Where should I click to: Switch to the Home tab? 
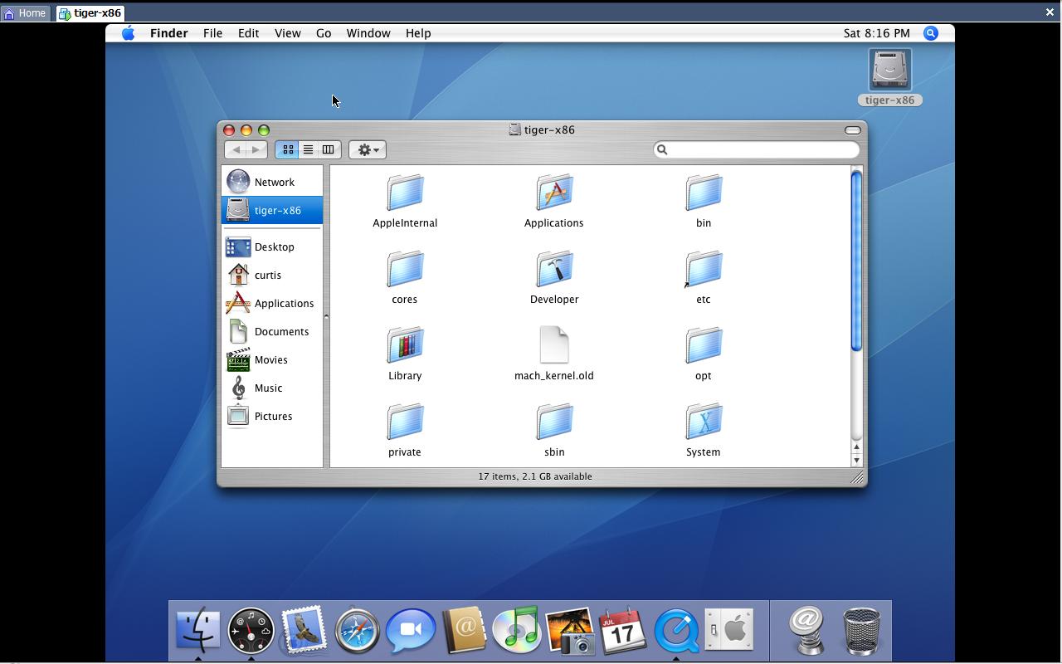pos(25,13)
